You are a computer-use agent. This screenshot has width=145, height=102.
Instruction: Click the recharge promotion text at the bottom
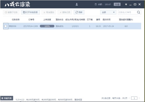(49, 100)
